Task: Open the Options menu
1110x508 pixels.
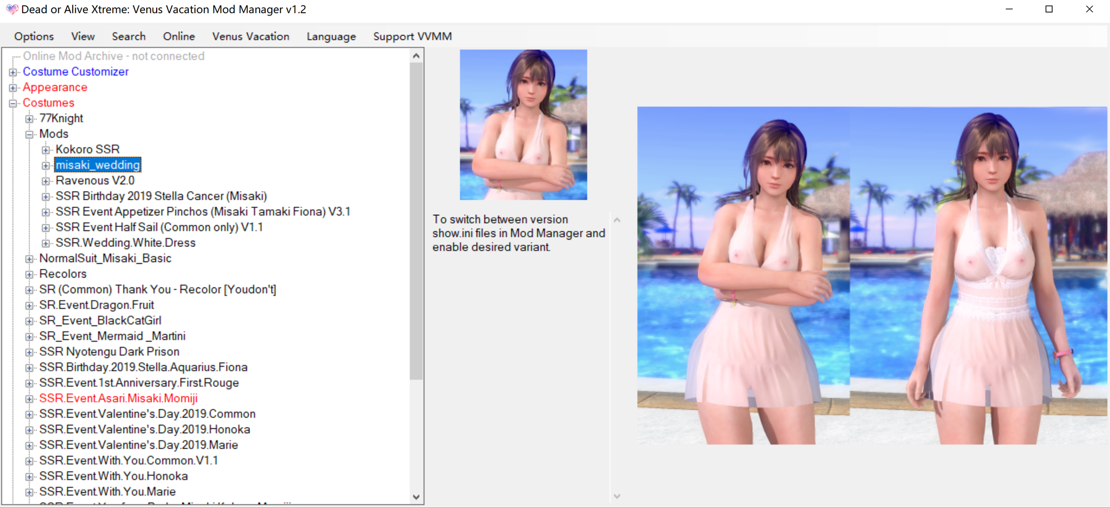Action: pyautogui.click(x=34, y=36)
